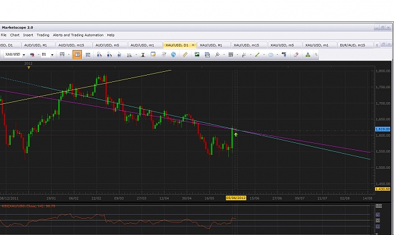Expand the zoom tool dropdown arrow

click(x=136, y=55)
